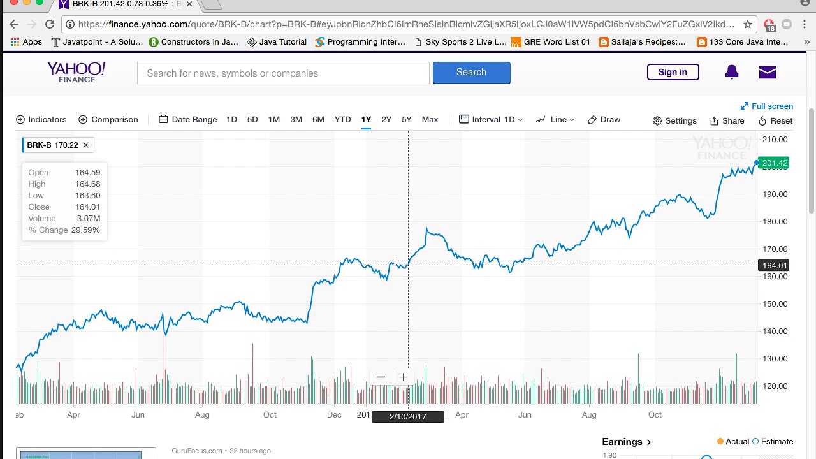Click the Yahoo Finance logo
Image resolution: width=816 pixels, height=459 pixels.
(x=76, y=72)
